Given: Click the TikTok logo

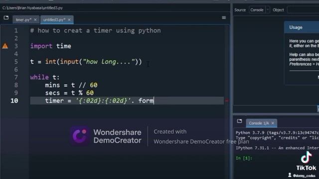Looking at the screenshot, I should 306,161.
